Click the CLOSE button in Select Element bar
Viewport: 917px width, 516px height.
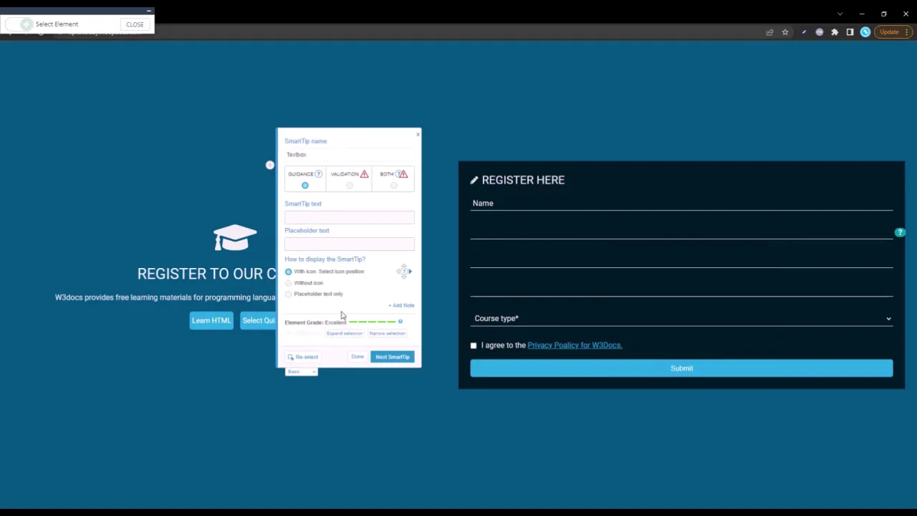(135, 24)
